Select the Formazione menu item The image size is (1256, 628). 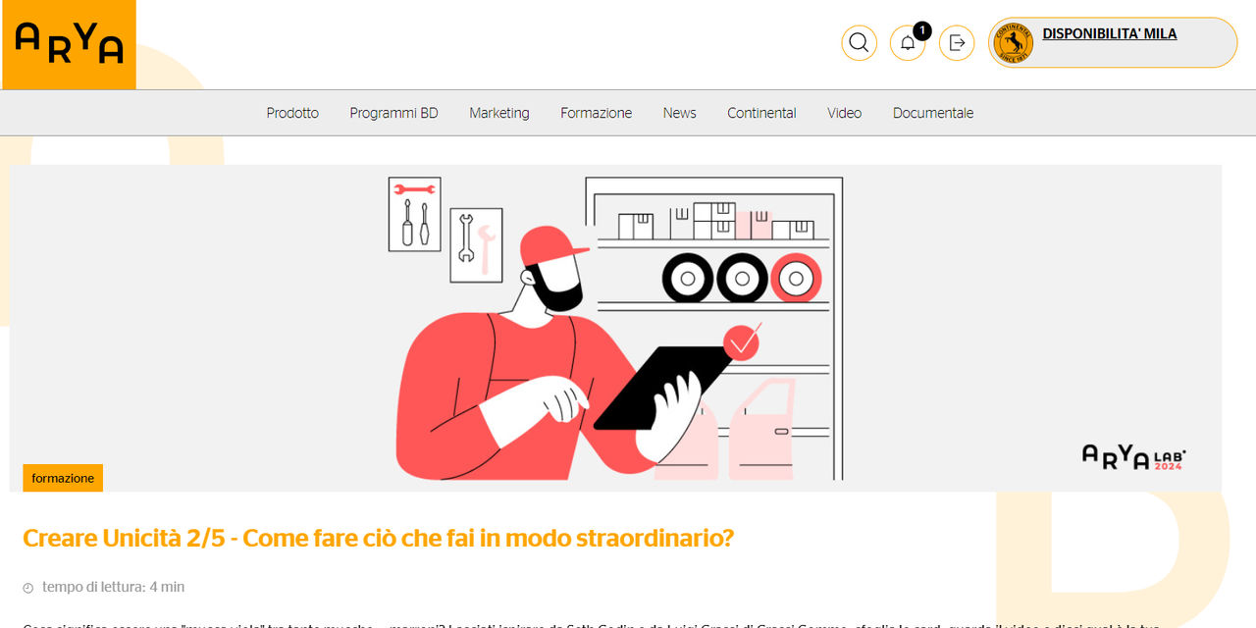click(597, 113)
